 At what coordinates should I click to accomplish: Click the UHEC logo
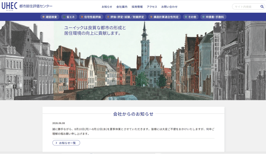10,6
